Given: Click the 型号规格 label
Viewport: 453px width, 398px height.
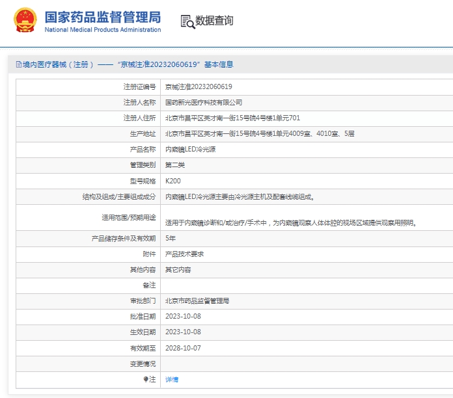Looking at the screenshot, I should click(x=143, y=181).
